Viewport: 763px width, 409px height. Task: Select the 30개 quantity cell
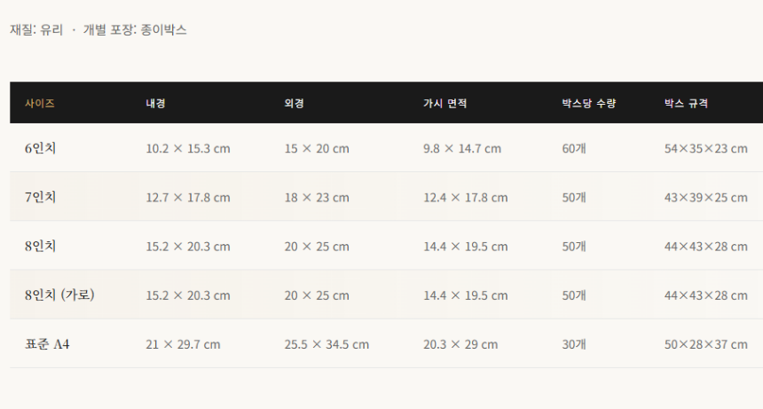point(574,344)
